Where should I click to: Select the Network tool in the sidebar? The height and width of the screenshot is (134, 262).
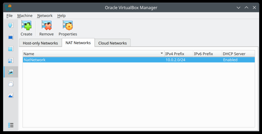11,72
